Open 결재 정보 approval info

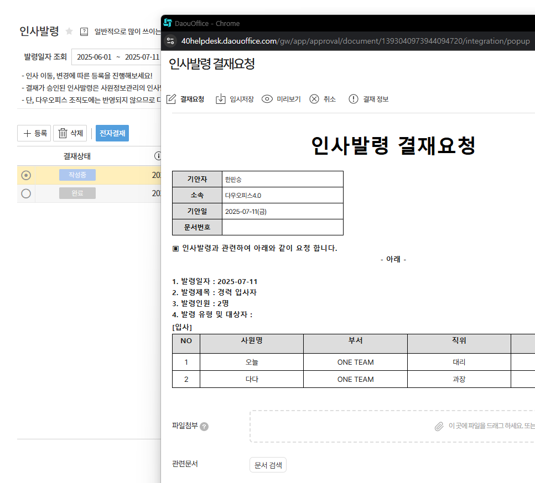coord(354,99)
